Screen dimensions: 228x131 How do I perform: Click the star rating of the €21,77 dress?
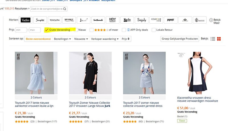tap(76, 122)
